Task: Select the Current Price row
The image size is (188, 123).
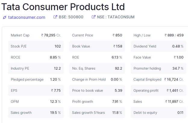Action: coord(97,35)
